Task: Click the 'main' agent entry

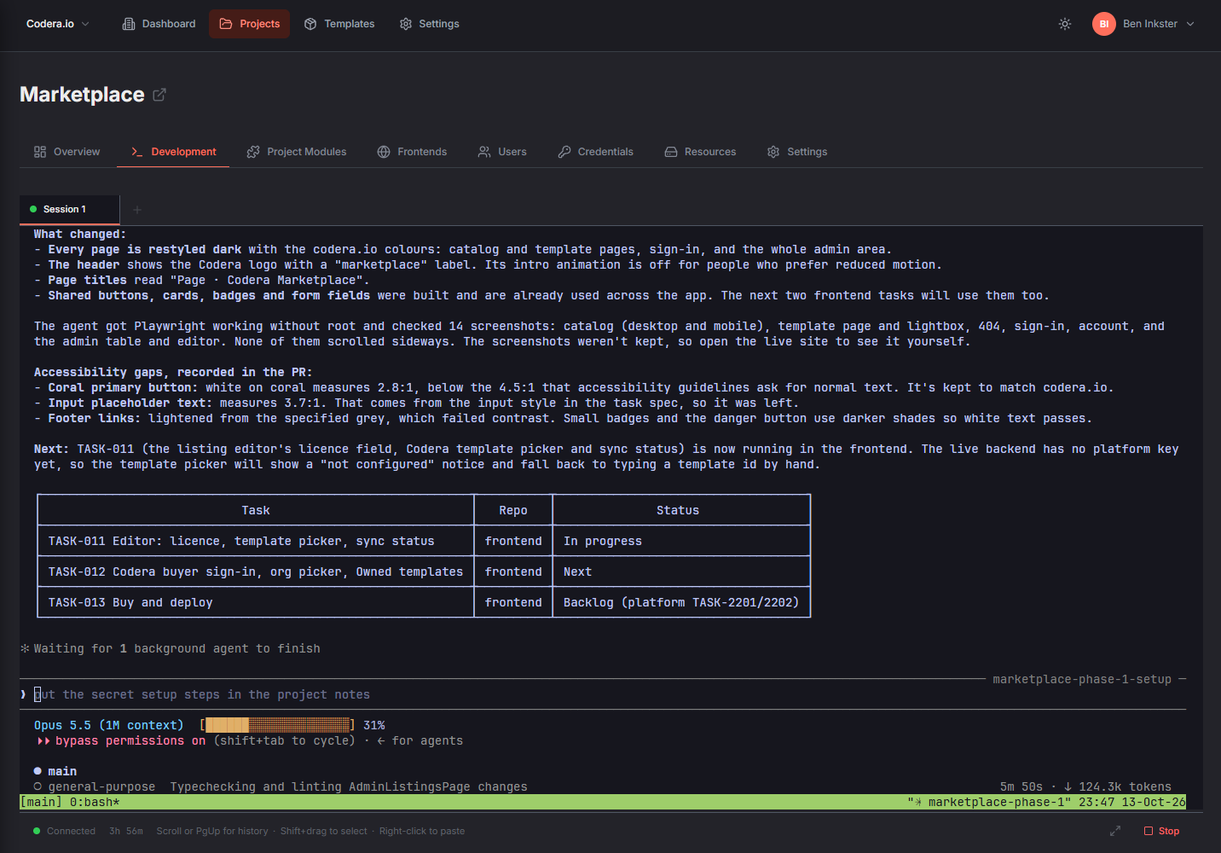Action: tap(55, 771)
